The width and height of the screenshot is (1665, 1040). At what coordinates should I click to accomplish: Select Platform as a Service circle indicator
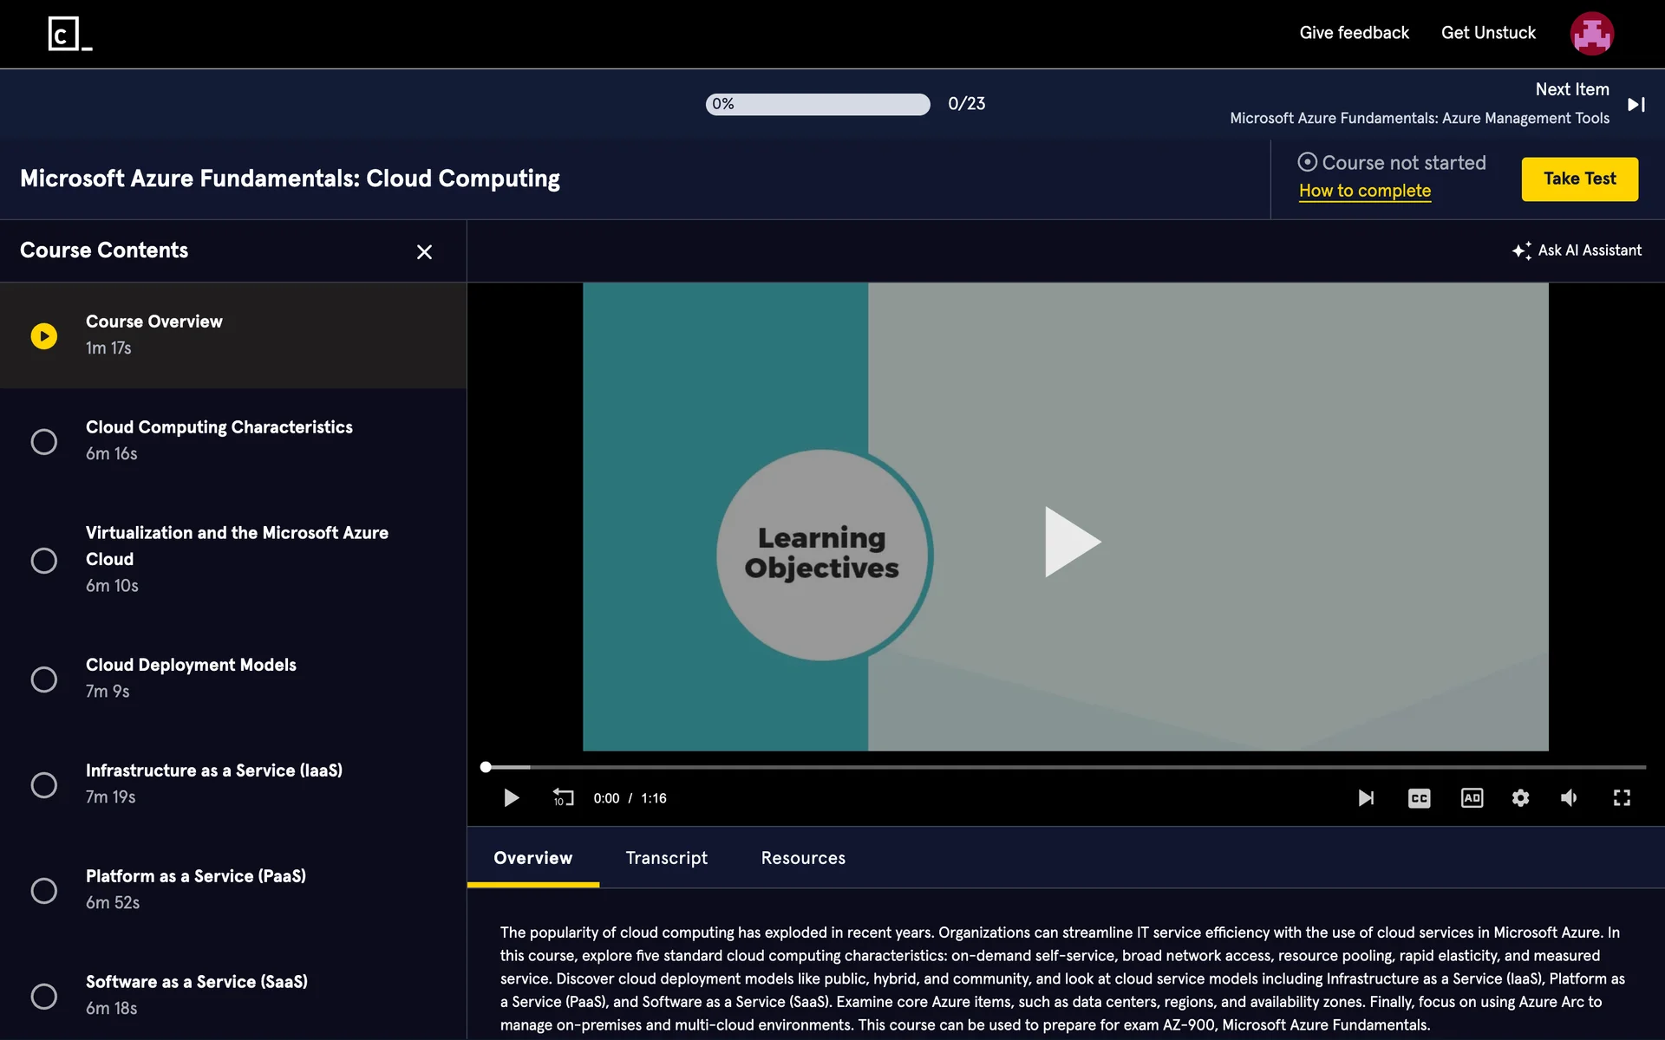44,890
